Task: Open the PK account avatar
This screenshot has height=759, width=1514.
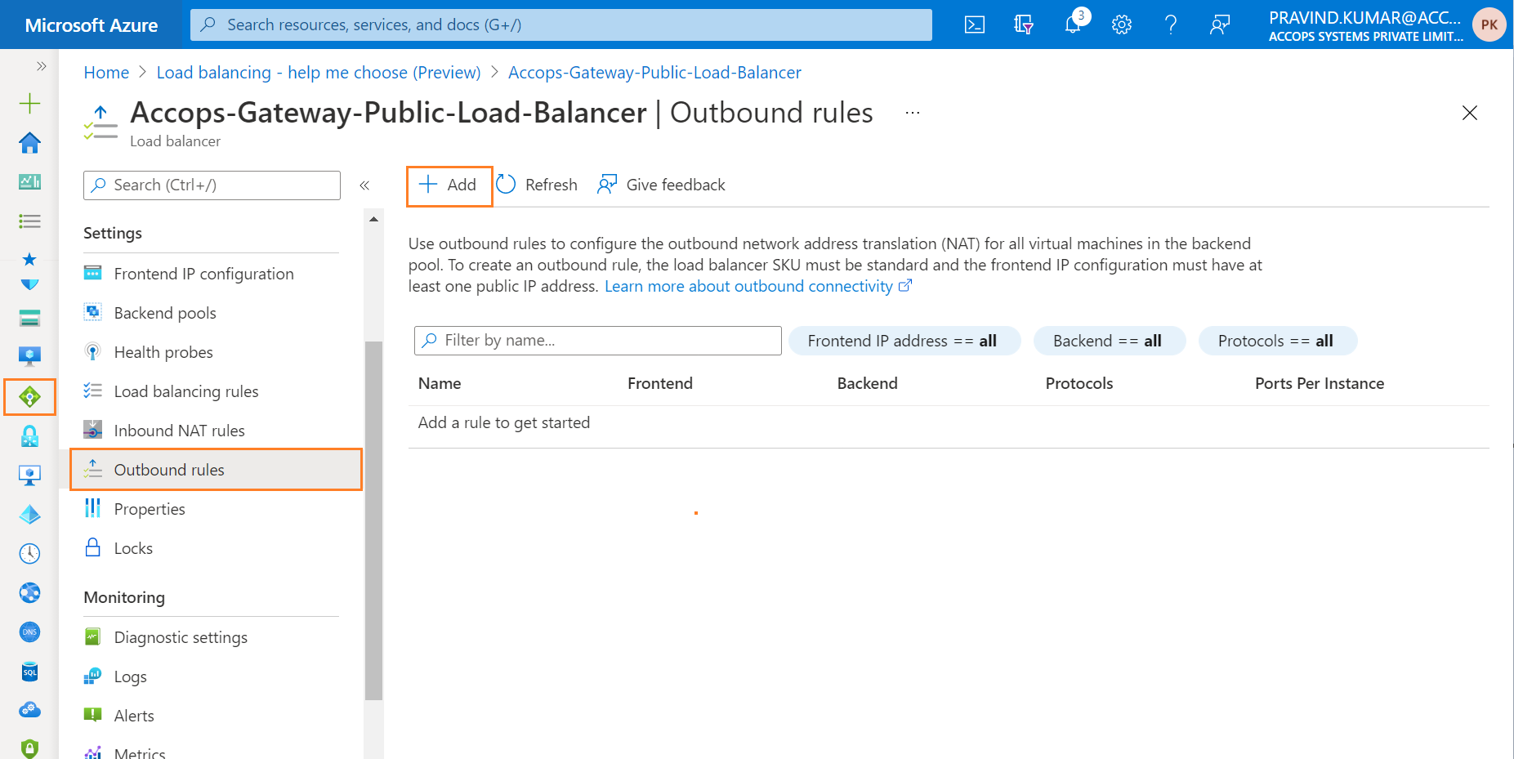Action: (x=1489, y=25)
